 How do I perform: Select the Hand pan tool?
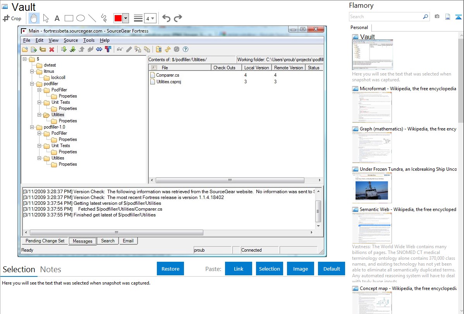34,18
